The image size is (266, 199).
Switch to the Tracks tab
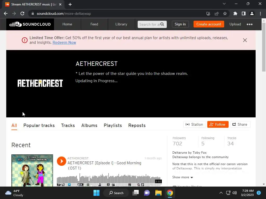[x=68, y=125]
